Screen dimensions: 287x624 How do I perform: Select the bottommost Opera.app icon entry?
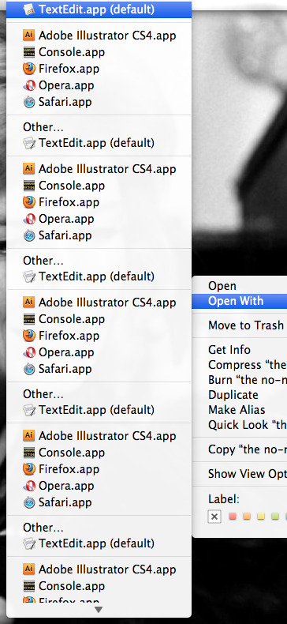point(28,486)
